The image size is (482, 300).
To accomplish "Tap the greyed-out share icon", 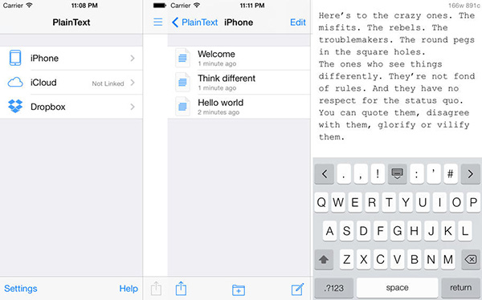I will point(156,288).
